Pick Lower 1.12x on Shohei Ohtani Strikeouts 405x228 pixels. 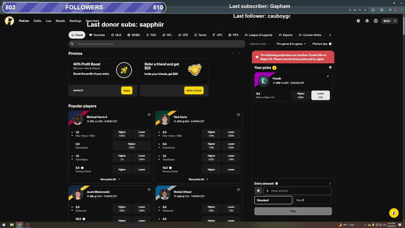(x=231, y=209)
